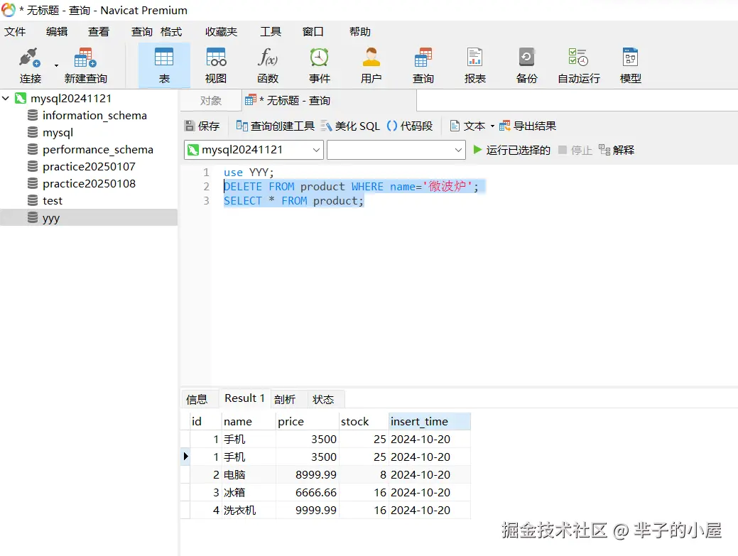Select the mysql database in tree

coord(58,132)
